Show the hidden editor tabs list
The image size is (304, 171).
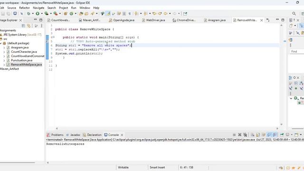268,20
